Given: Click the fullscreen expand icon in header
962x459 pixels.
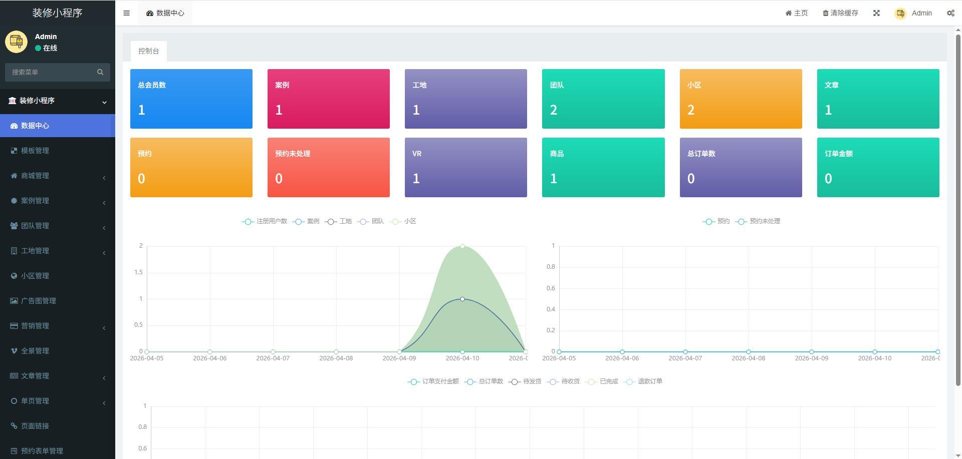Looking at the screenshot, I should [876, 13].
